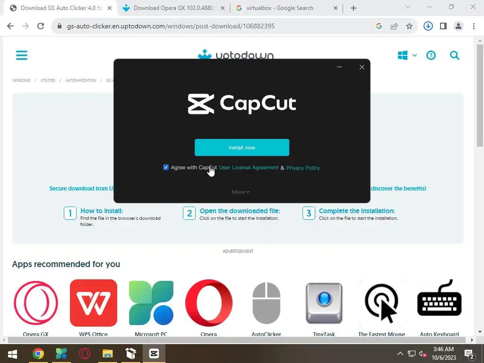
Task: Click the Uptodown logo
Action: (x=235, y=54)
